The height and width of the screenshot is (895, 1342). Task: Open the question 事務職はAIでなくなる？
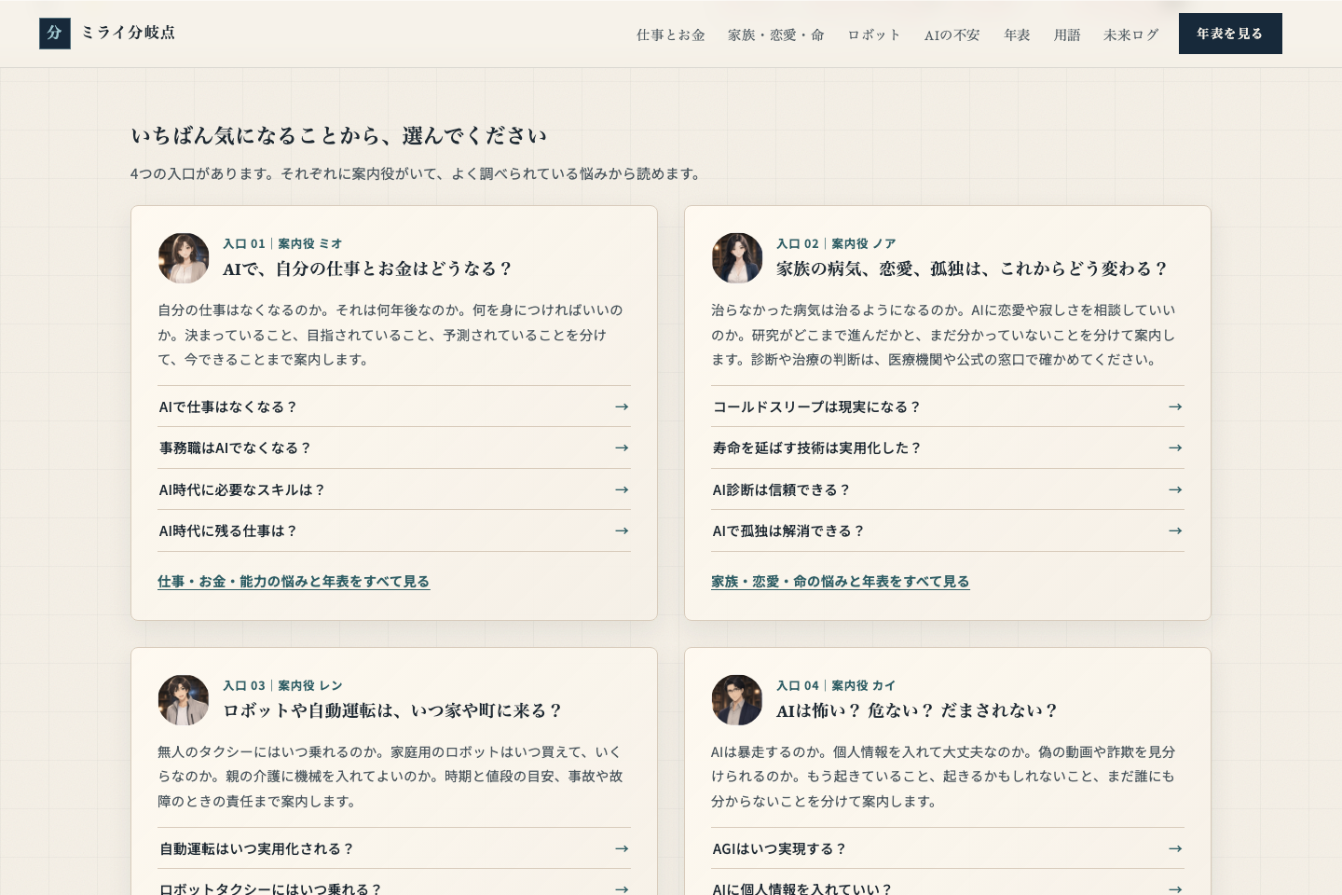pos(394,447)
